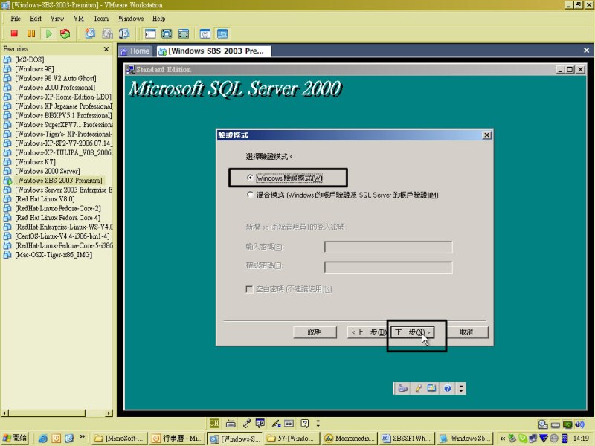Select [Windows 2000 Professional] in Favorites
Viewport: 595px width, 446px height.
click(x=55, y=88)
